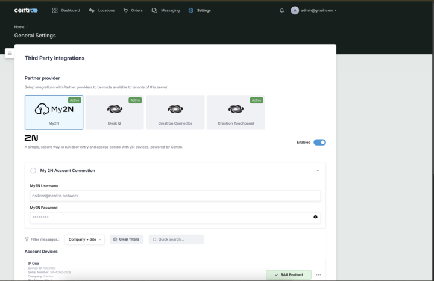The image size is (434, 281).
Task: Open the Messaging menu item
Action: click(x=165, y=10)
